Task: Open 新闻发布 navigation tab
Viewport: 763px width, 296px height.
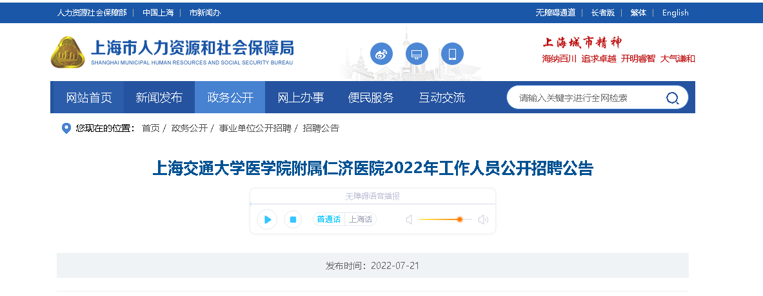Action: click(159, 98)
